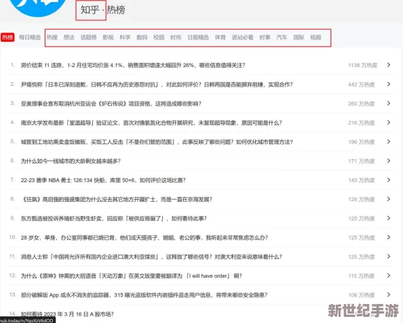
Task: Open 《狂飙》高启强的强盛集团 question
Action: [117, 199]
